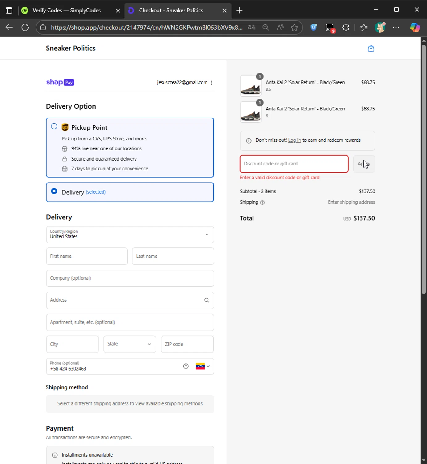The width and height of the screenshot is (427, 464).
Task: Click the Installments unavailable info icon
Action: click(x=55, y=455)
